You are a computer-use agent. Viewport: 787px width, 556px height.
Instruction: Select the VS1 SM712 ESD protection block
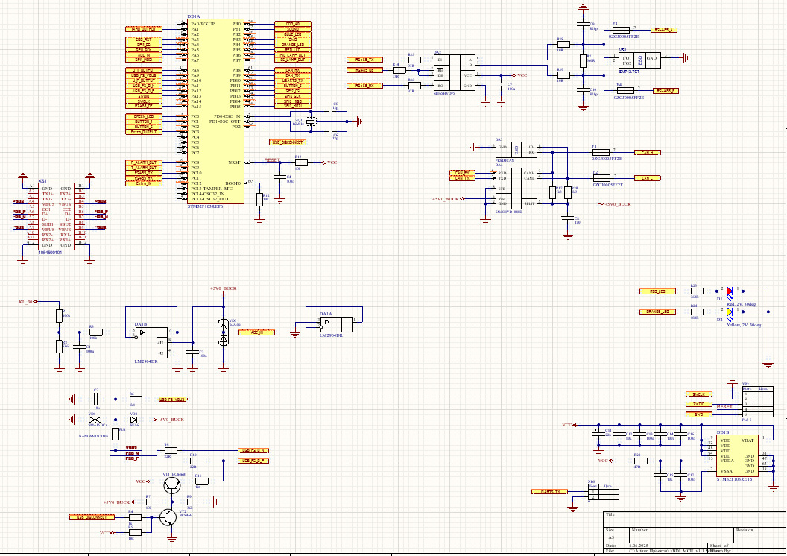[x=640, y=60]
